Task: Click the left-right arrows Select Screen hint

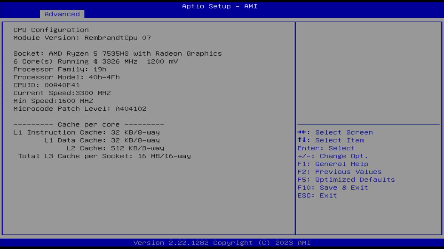Action: pos(335,133)
